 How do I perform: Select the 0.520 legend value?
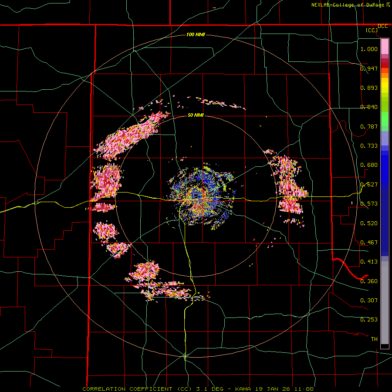pos(369,223)
